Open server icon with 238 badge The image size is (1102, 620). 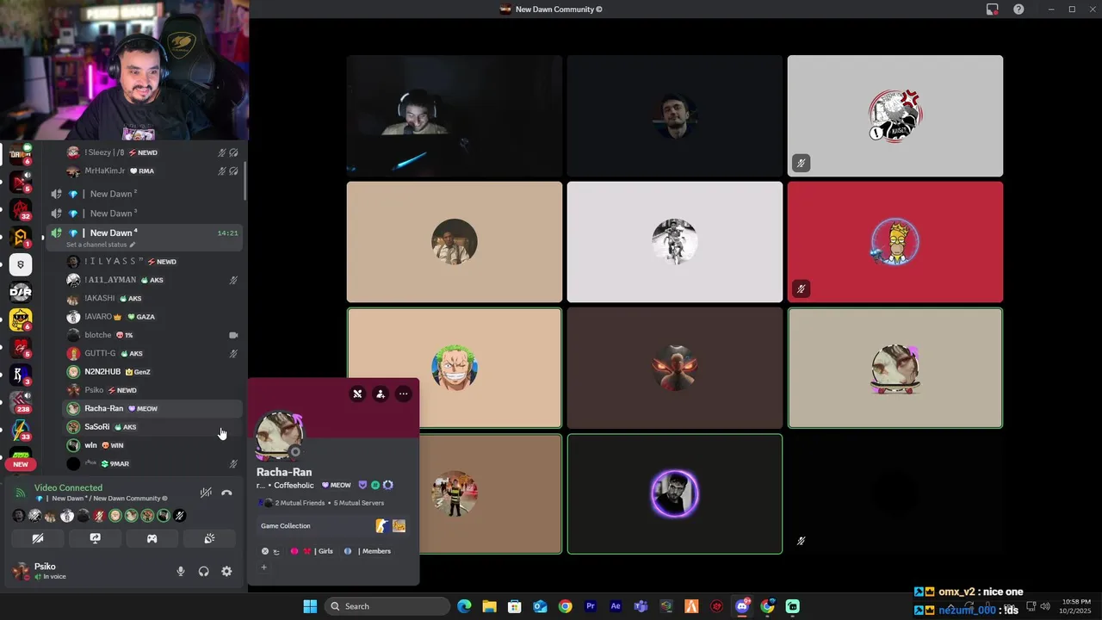[x=21, y=401]
